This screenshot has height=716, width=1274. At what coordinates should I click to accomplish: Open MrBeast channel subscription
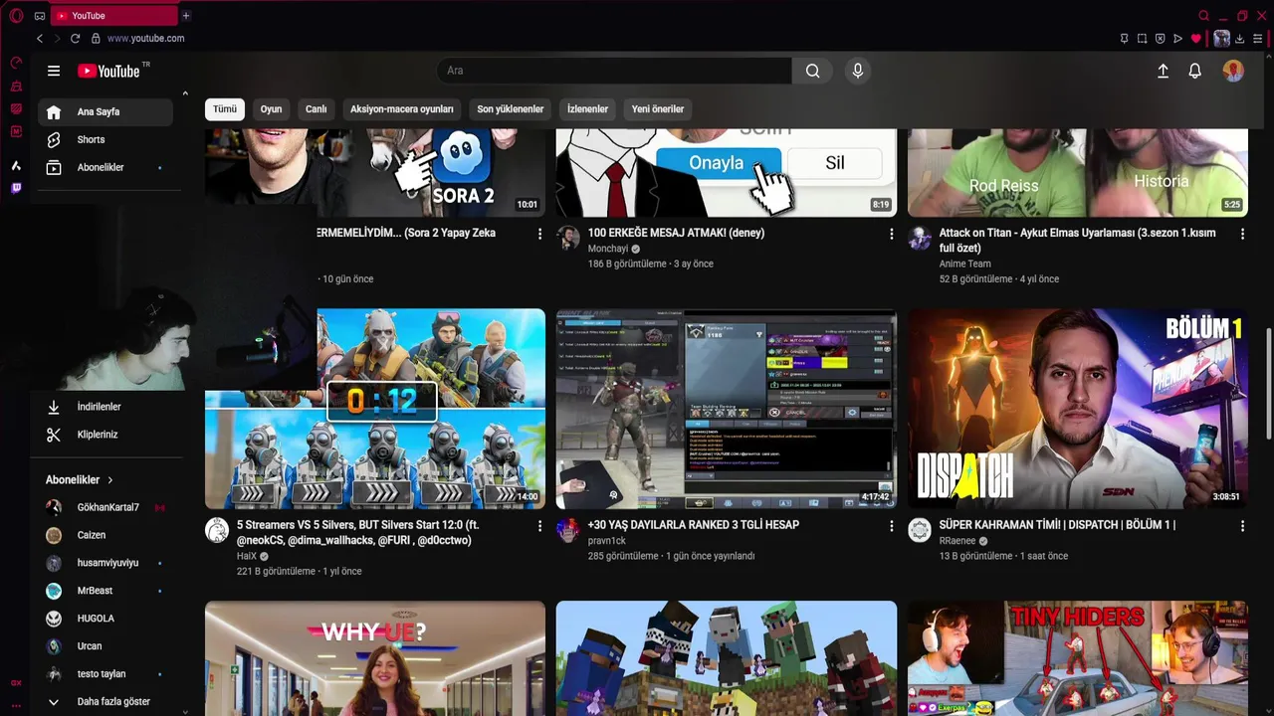pyautogui.click(x=106, y=591)
